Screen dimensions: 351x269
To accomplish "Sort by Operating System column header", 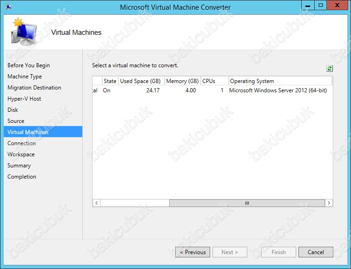I will pyautogui.click(x=280, y=81).
